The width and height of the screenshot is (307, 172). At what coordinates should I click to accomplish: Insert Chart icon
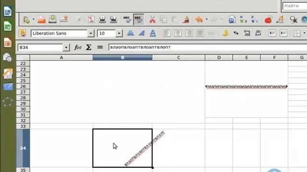(x=268, y=20)
